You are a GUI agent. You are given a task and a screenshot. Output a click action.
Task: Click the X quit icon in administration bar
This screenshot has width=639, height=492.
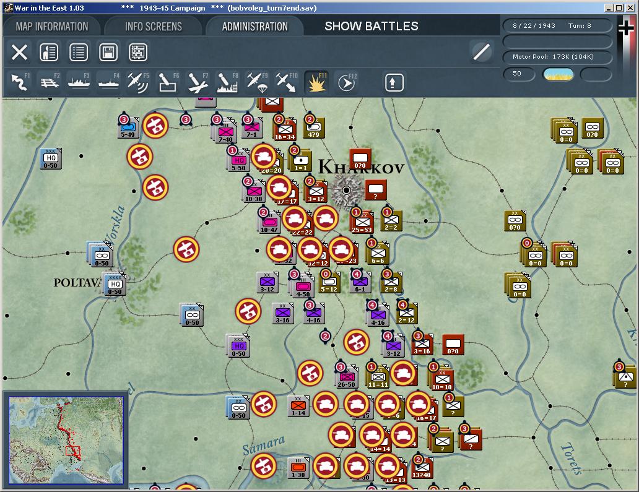[19, 52]
